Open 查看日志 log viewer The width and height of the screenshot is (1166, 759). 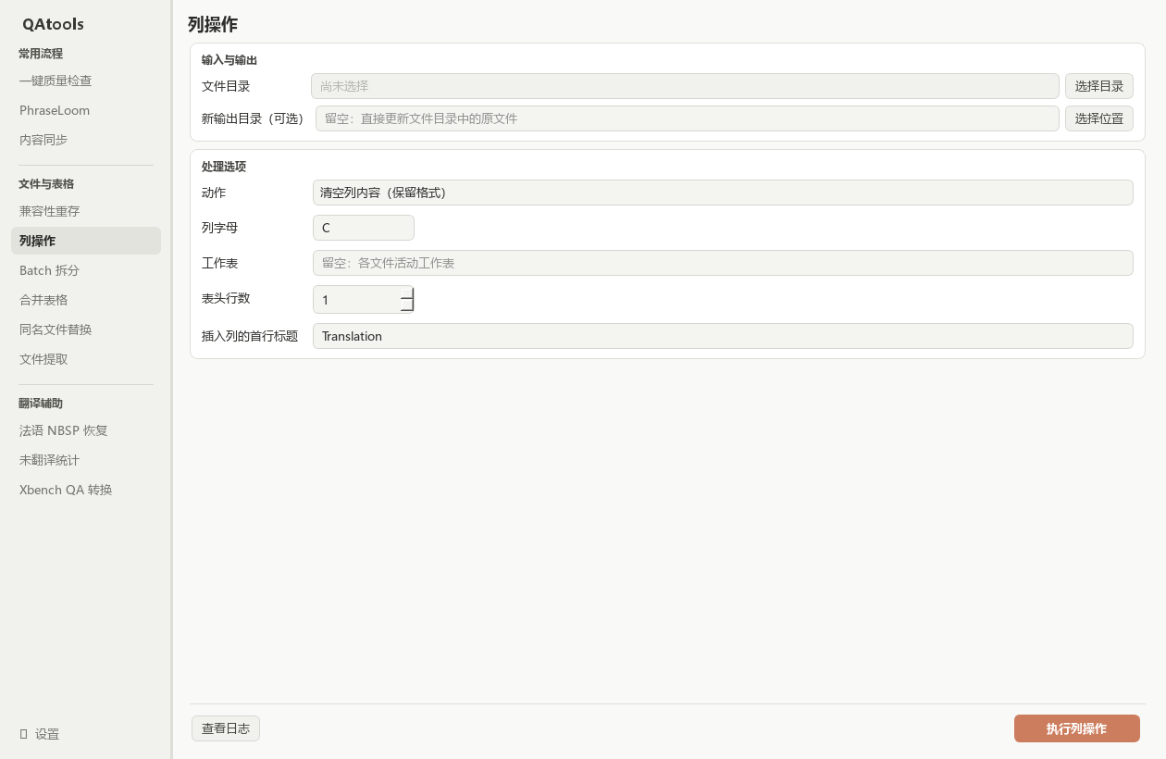pyautogui.click(x=226, y=728)
